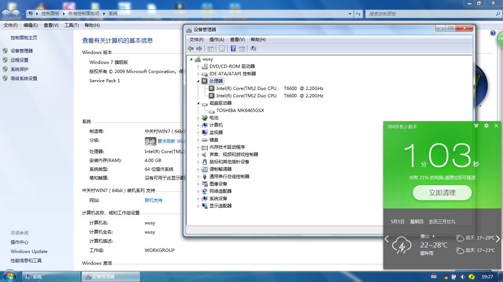
Task: Click the Windows Start orb
Action: pyautogui.click(x=10, y=276)
